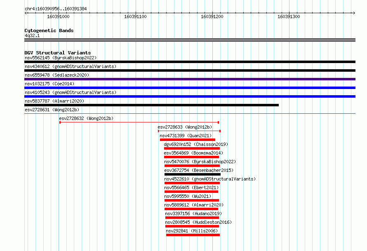Select the red bar under nsv5995550
Image resolution: width=367 pixels, height=251 pixels.
pyautogui.click(x=192, y=200)
